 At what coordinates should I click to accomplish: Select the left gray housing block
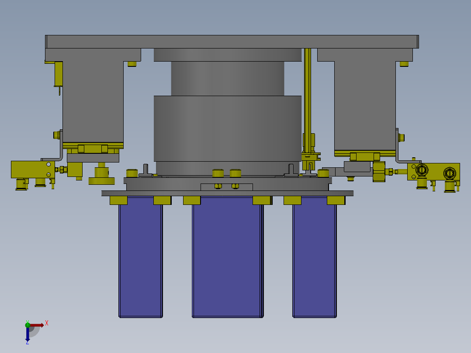[x=93, y=99]
